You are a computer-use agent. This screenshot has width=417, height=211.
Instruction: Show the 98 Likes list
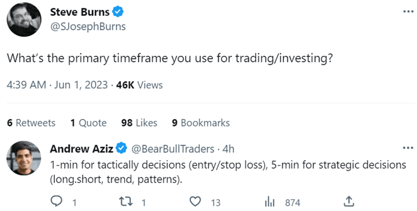[139, 123]
